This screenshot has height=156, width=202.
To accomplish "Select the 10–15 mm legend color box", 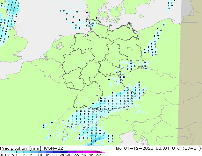I will pyautogui.click(x=42, y=152).
